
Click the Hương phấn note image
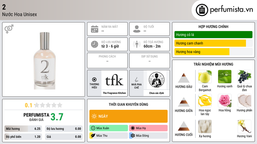[x=244, y=100]
